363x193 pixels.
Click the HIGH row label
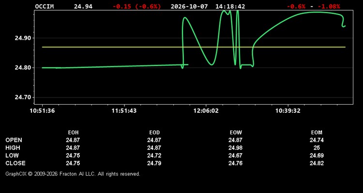13,148
